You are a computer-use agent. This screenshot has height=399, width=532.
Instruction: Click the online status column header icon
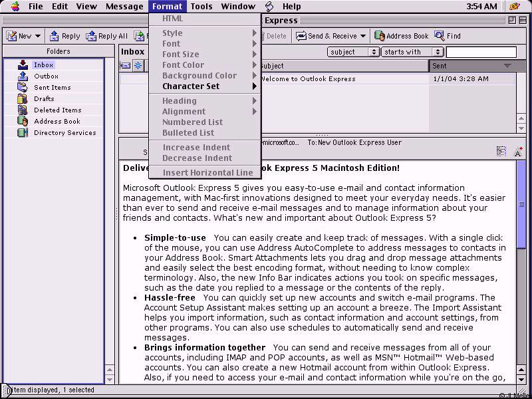tap(138, 65)
